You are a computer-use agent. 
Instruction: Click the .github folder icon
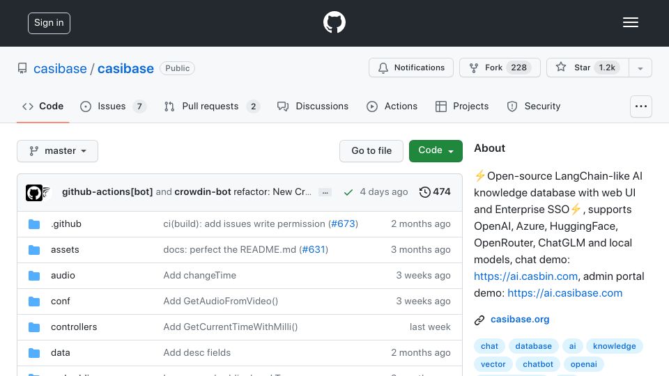pos(34,224)
